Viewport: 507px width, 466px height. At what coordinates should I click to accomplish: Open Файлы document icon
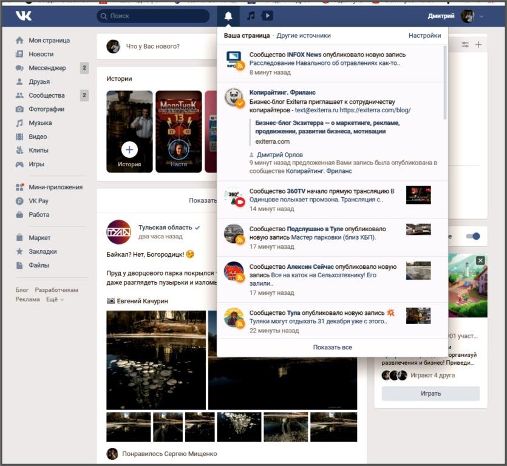click(x=19, y=265)
